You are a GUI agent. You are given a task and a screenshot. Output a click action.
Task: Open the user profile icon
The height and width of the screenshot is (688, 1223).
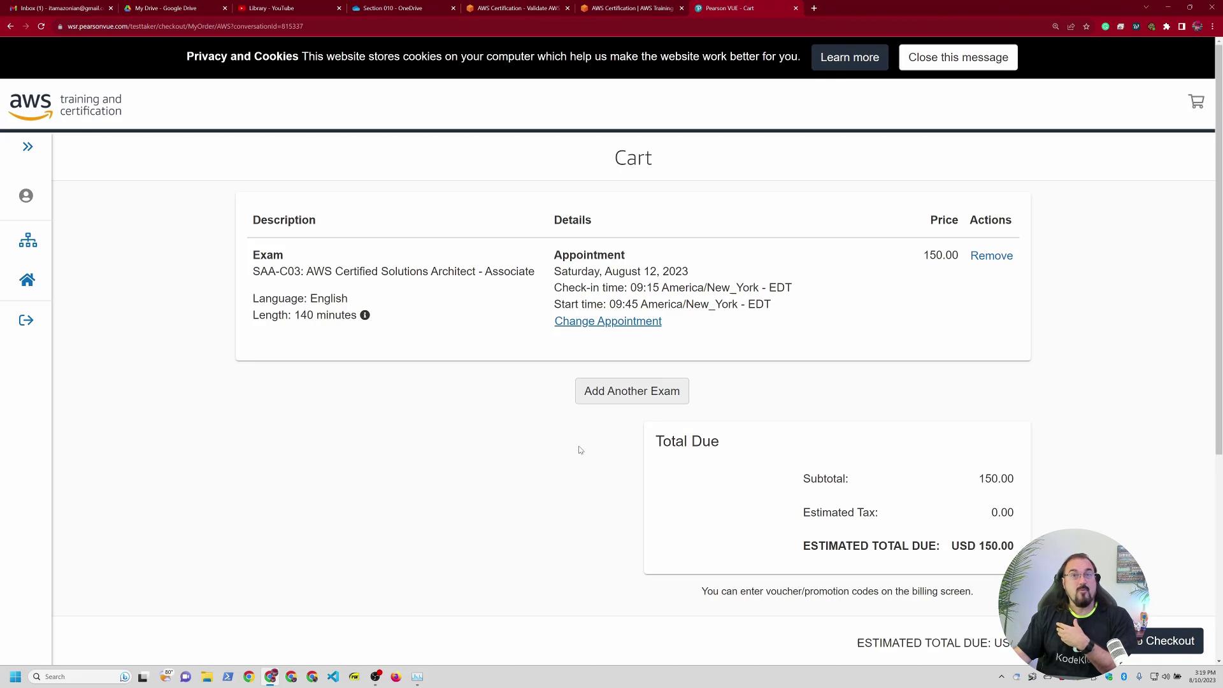pos(26,196)
